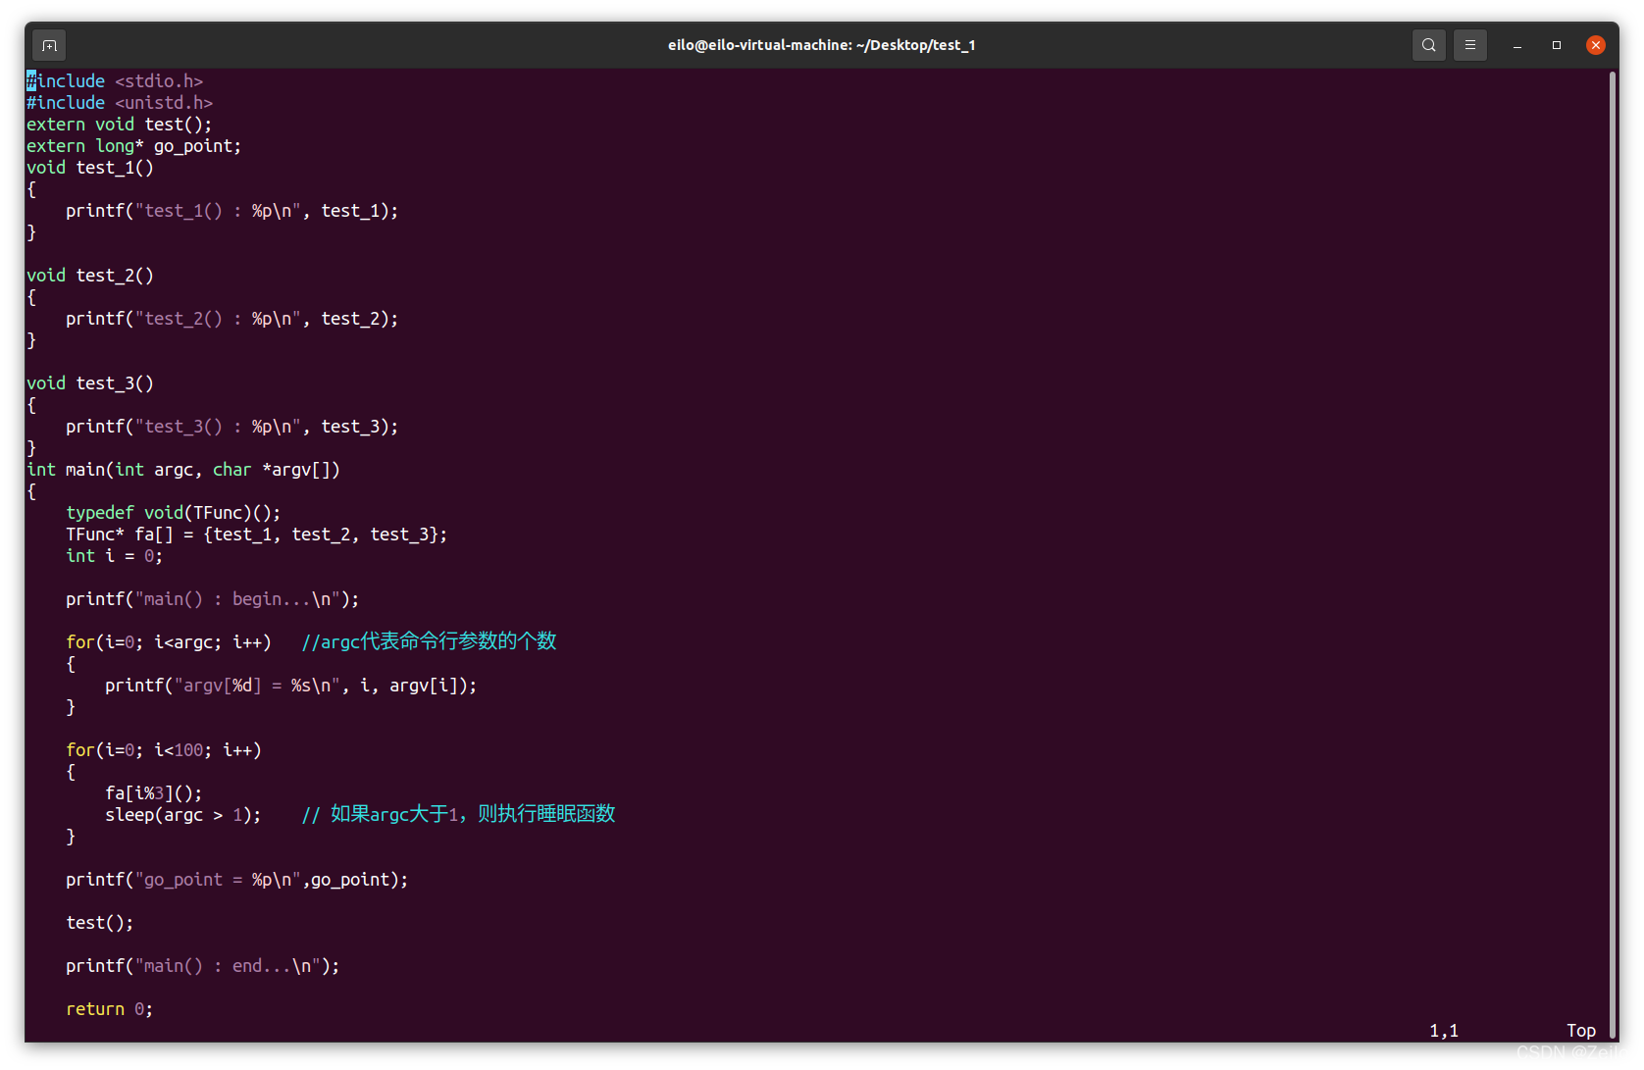Maximize the terminal window
Image resolution: width=1644 pixels, height=1070 pixels.
click(x=1556, y=45)
